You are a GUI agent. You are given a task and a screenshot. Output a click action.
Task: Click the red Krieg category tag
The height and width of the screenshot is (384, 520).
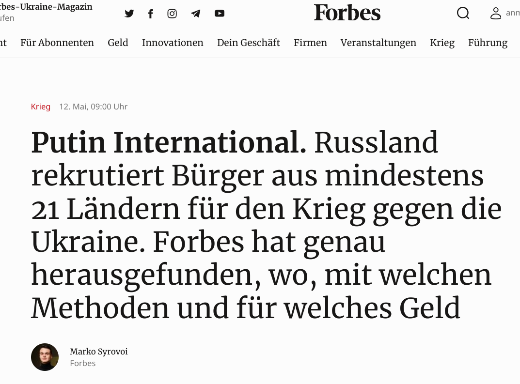click(41, 107)
